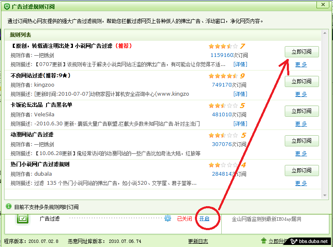Subscribe to the 不良网站过滤 rule

pyautogui.click(x=302, y=81)
